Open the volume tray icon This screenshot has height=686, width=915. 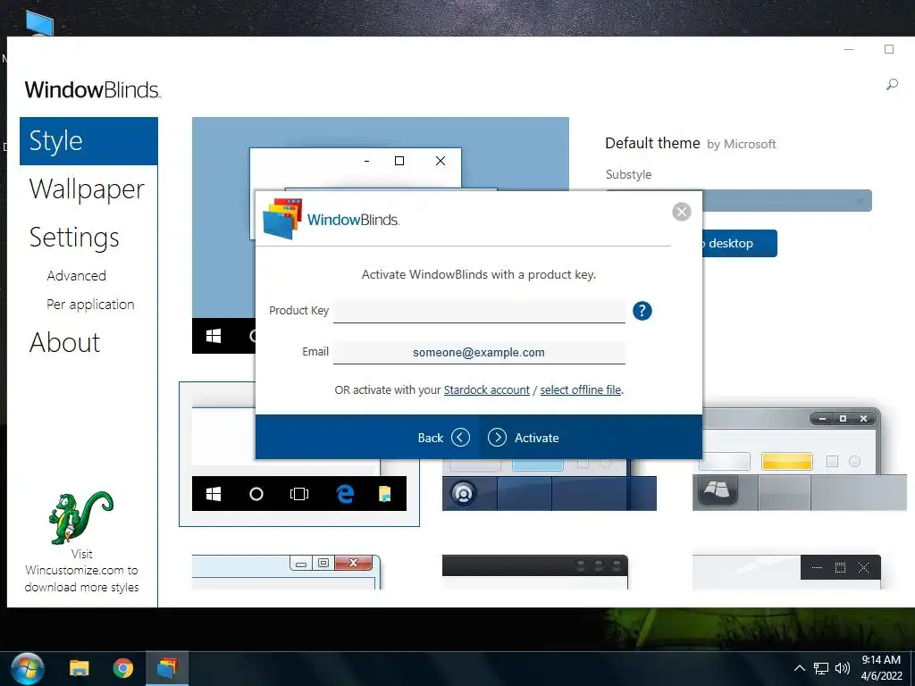click(x=842, y=668)
